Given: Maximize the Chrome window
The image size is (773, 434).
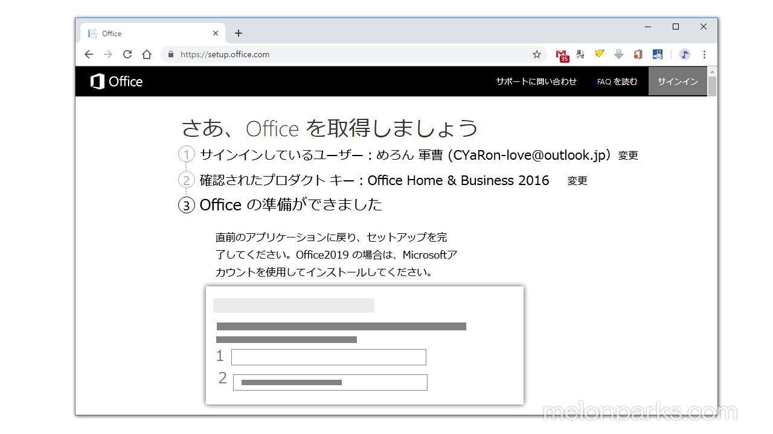Looking at the screenshot, I should point(676,27).
